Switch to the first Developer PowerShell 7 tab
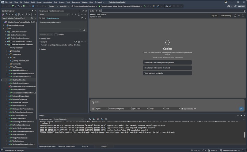Viewport: 247px width, 152px height. [x=47, y=146]
